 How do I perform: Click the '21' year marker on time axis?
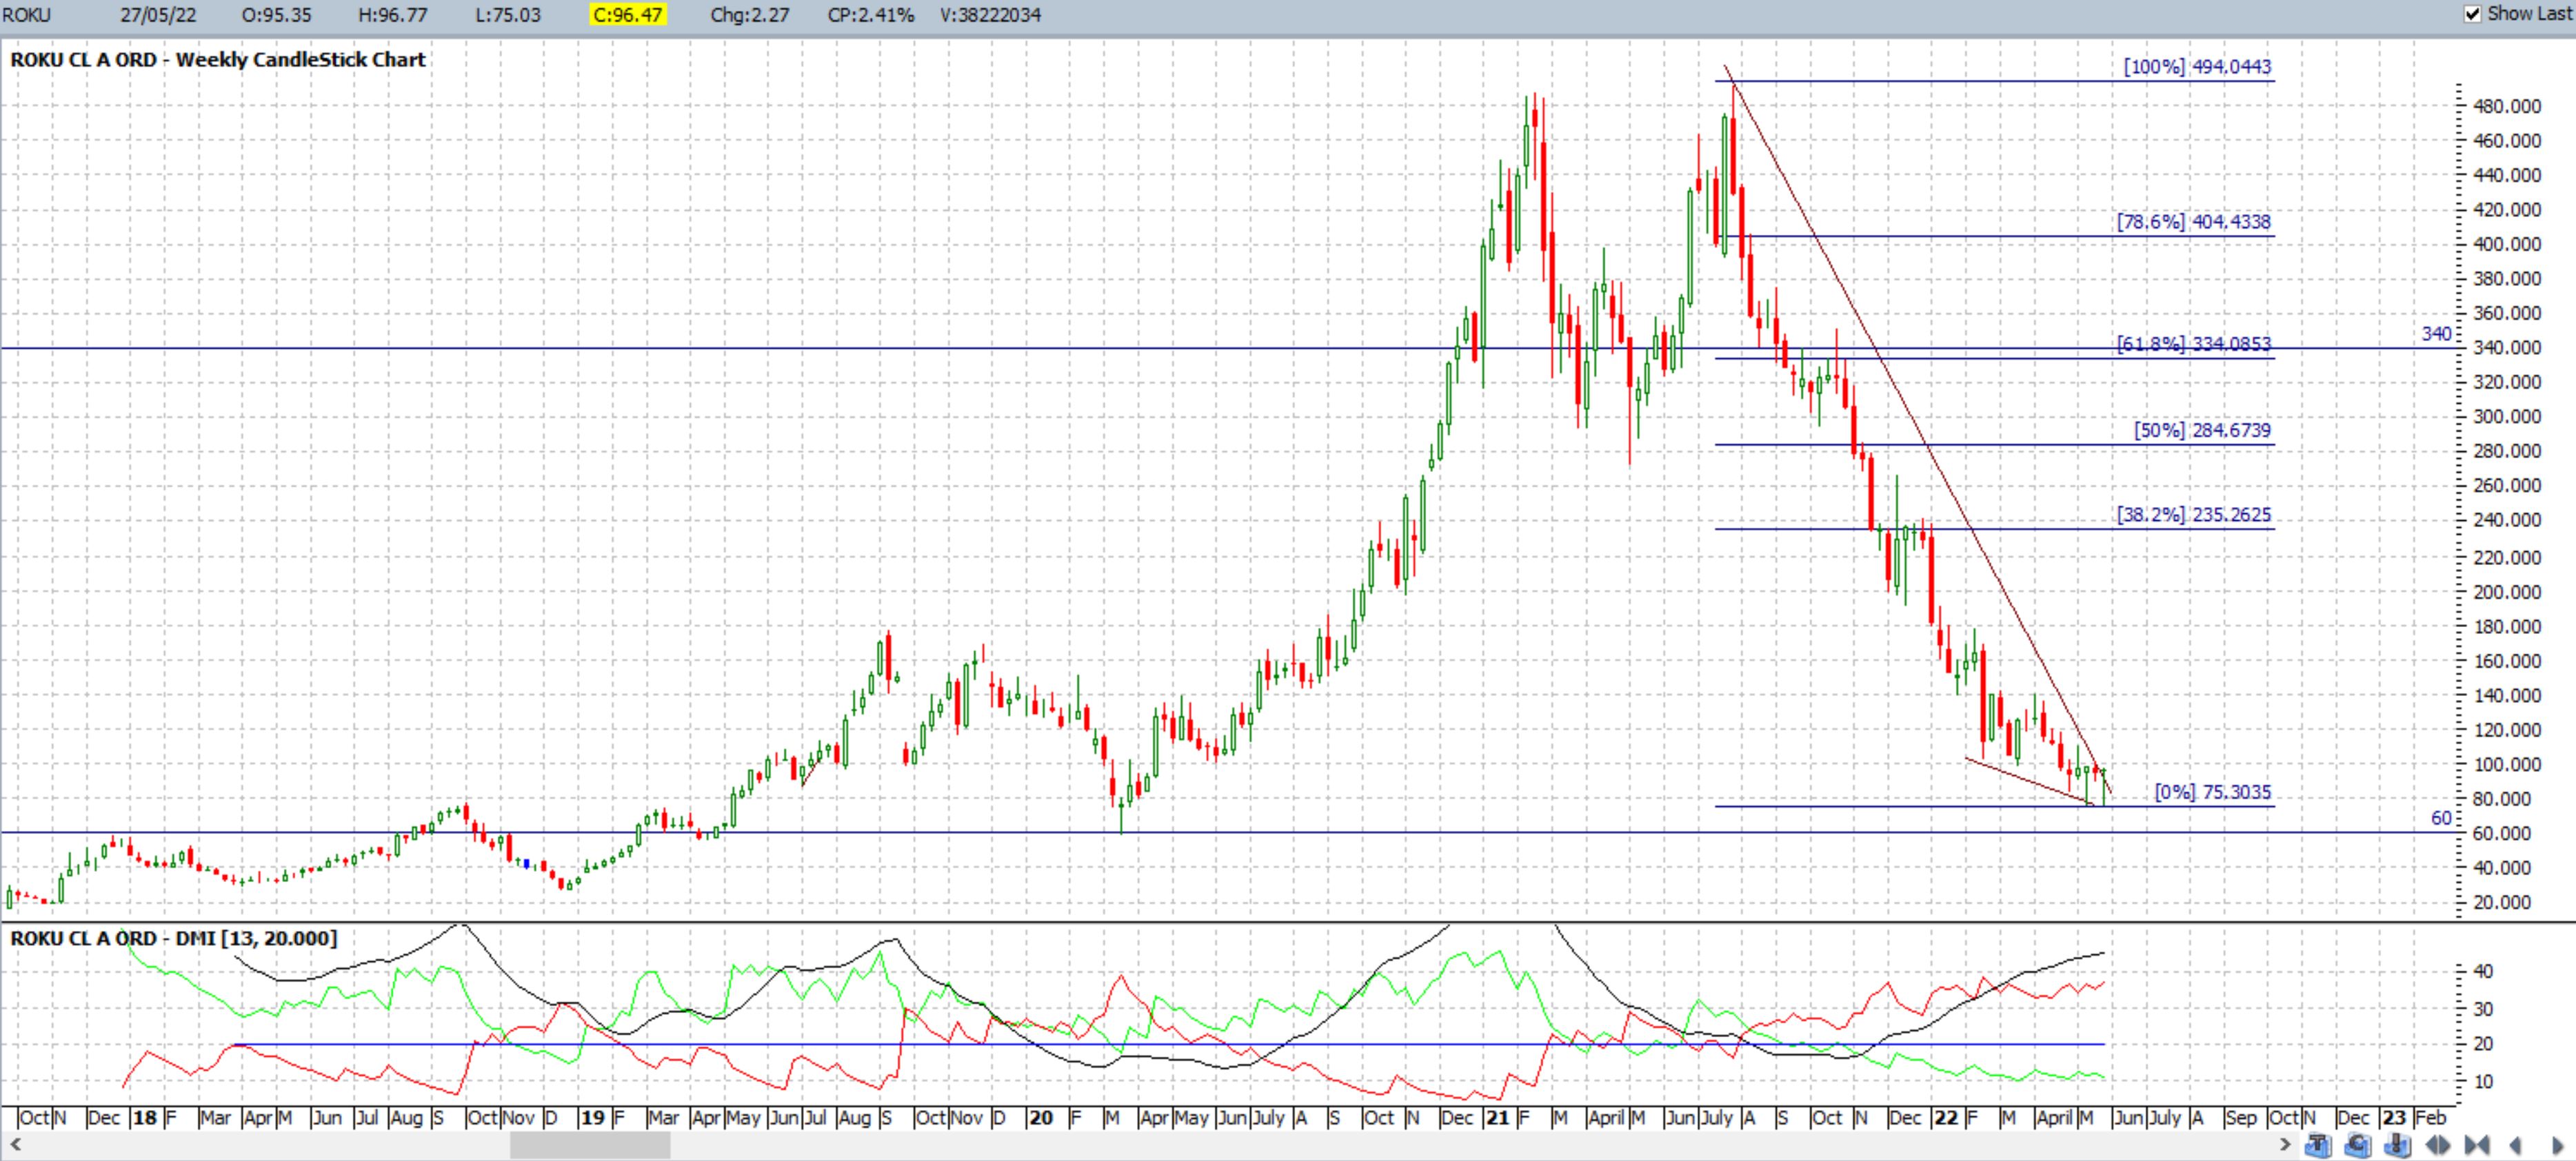tap(1497, 1118)
